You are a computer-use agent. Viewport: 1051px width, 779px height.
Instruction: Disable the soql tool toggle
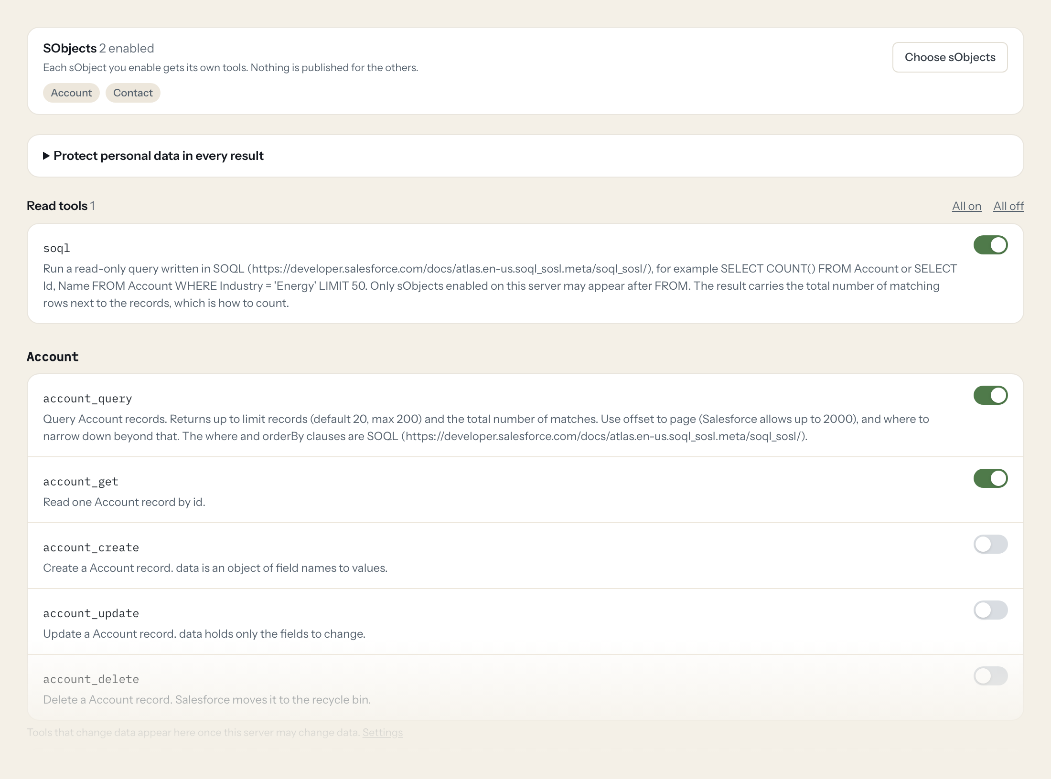point(990,245)
